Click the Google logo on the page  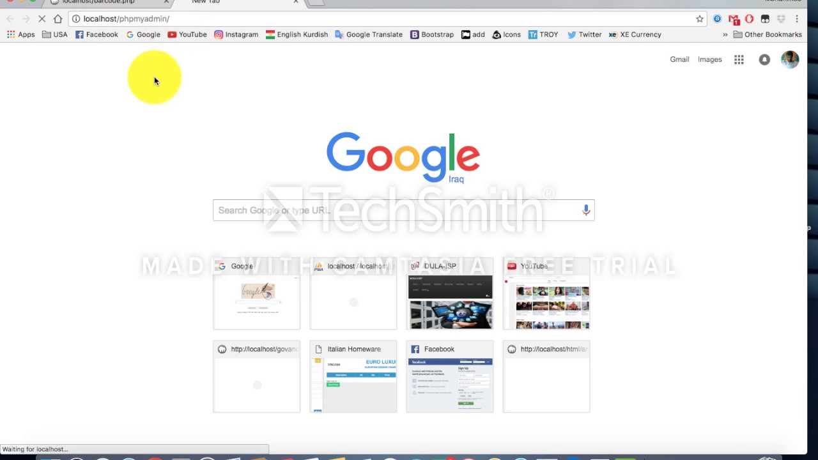coord(403,158)
